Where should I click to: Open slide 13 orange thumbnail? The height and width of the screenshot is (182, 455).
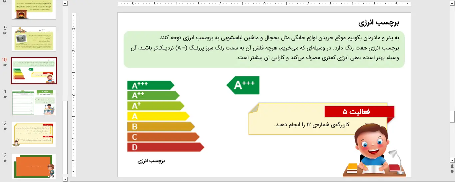coord(34,166)
